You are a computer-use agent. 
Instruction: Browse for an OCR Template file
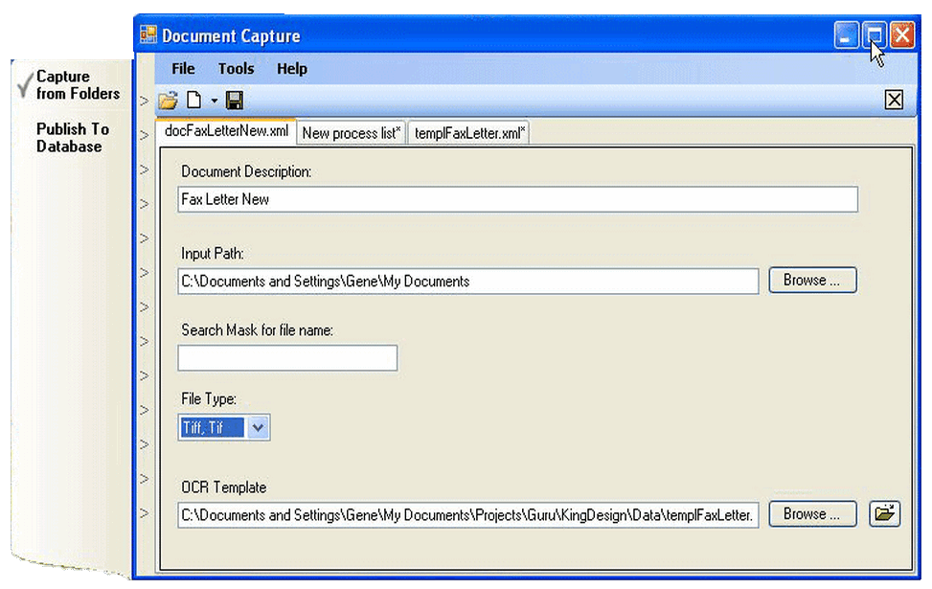[x=811, y=513]
